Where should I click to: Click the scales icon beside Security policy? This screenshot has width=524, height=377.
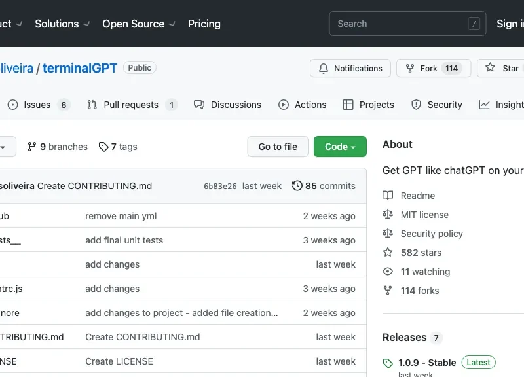388,234
